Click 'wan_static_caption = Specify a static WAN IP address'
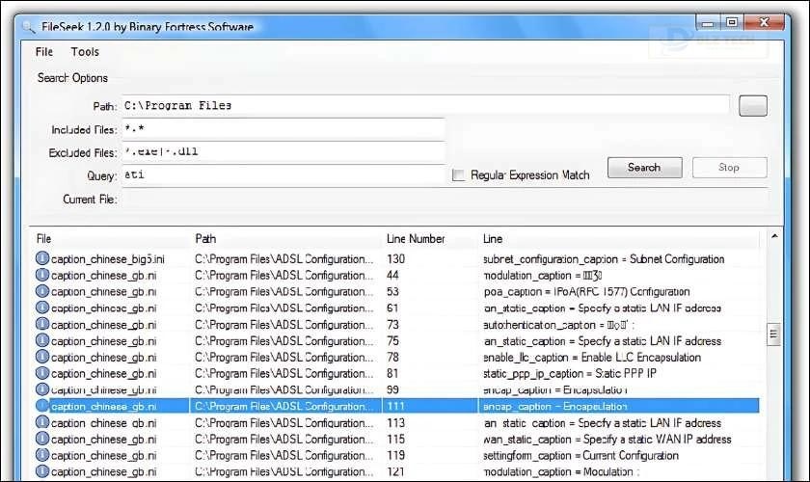 (x=607, y=440)
